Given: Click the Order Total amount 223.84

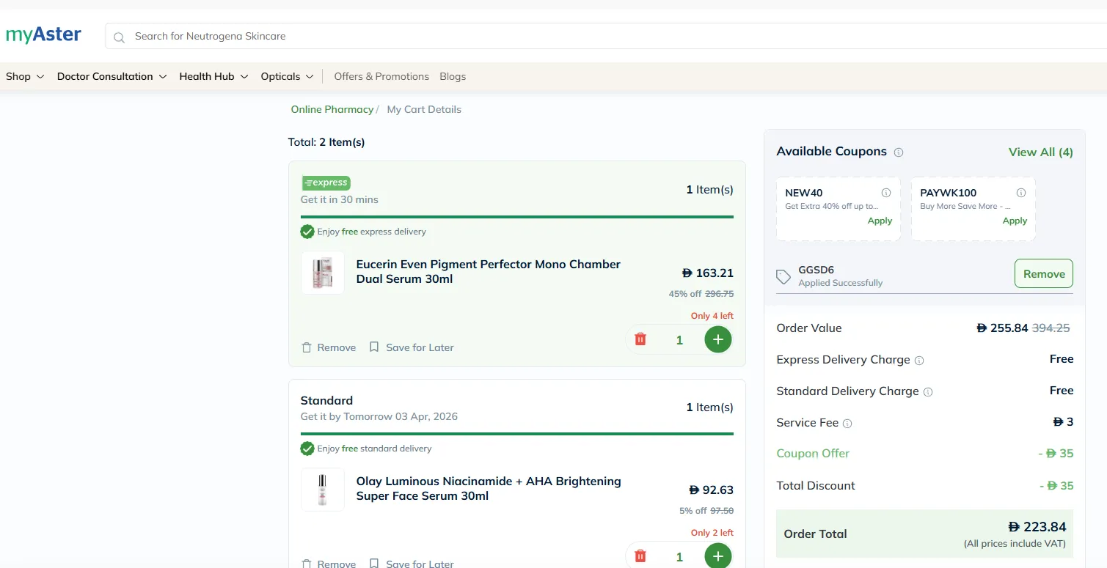Looking at the screenshot, I should coord(1037,526).
